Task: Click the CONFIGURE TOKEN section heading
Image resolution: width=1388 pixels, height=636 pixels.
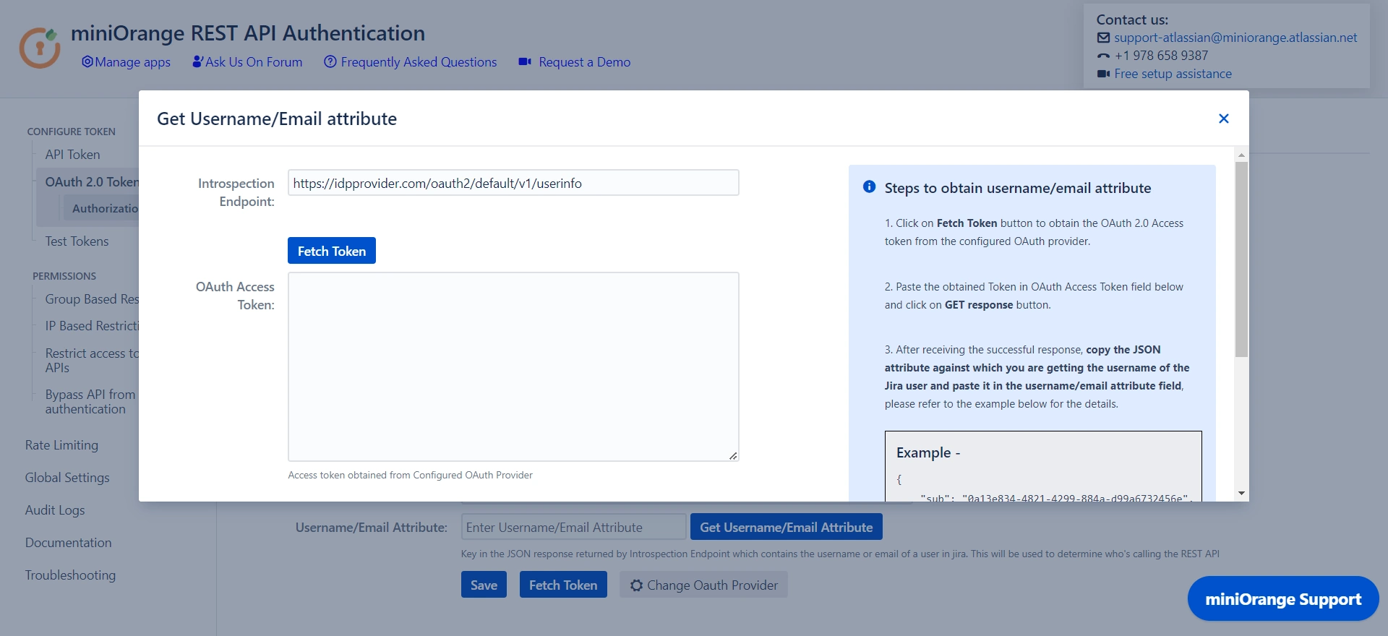Action: click(x=71, y=132)
